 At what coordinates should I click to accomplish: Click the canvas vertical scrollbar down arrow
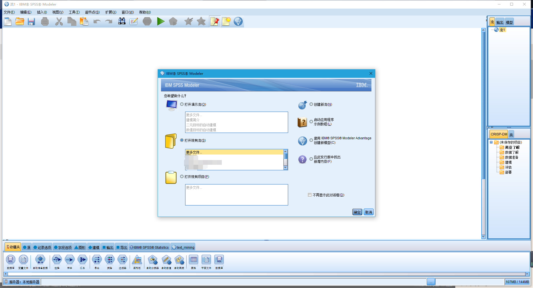click(x=483, y=237)
